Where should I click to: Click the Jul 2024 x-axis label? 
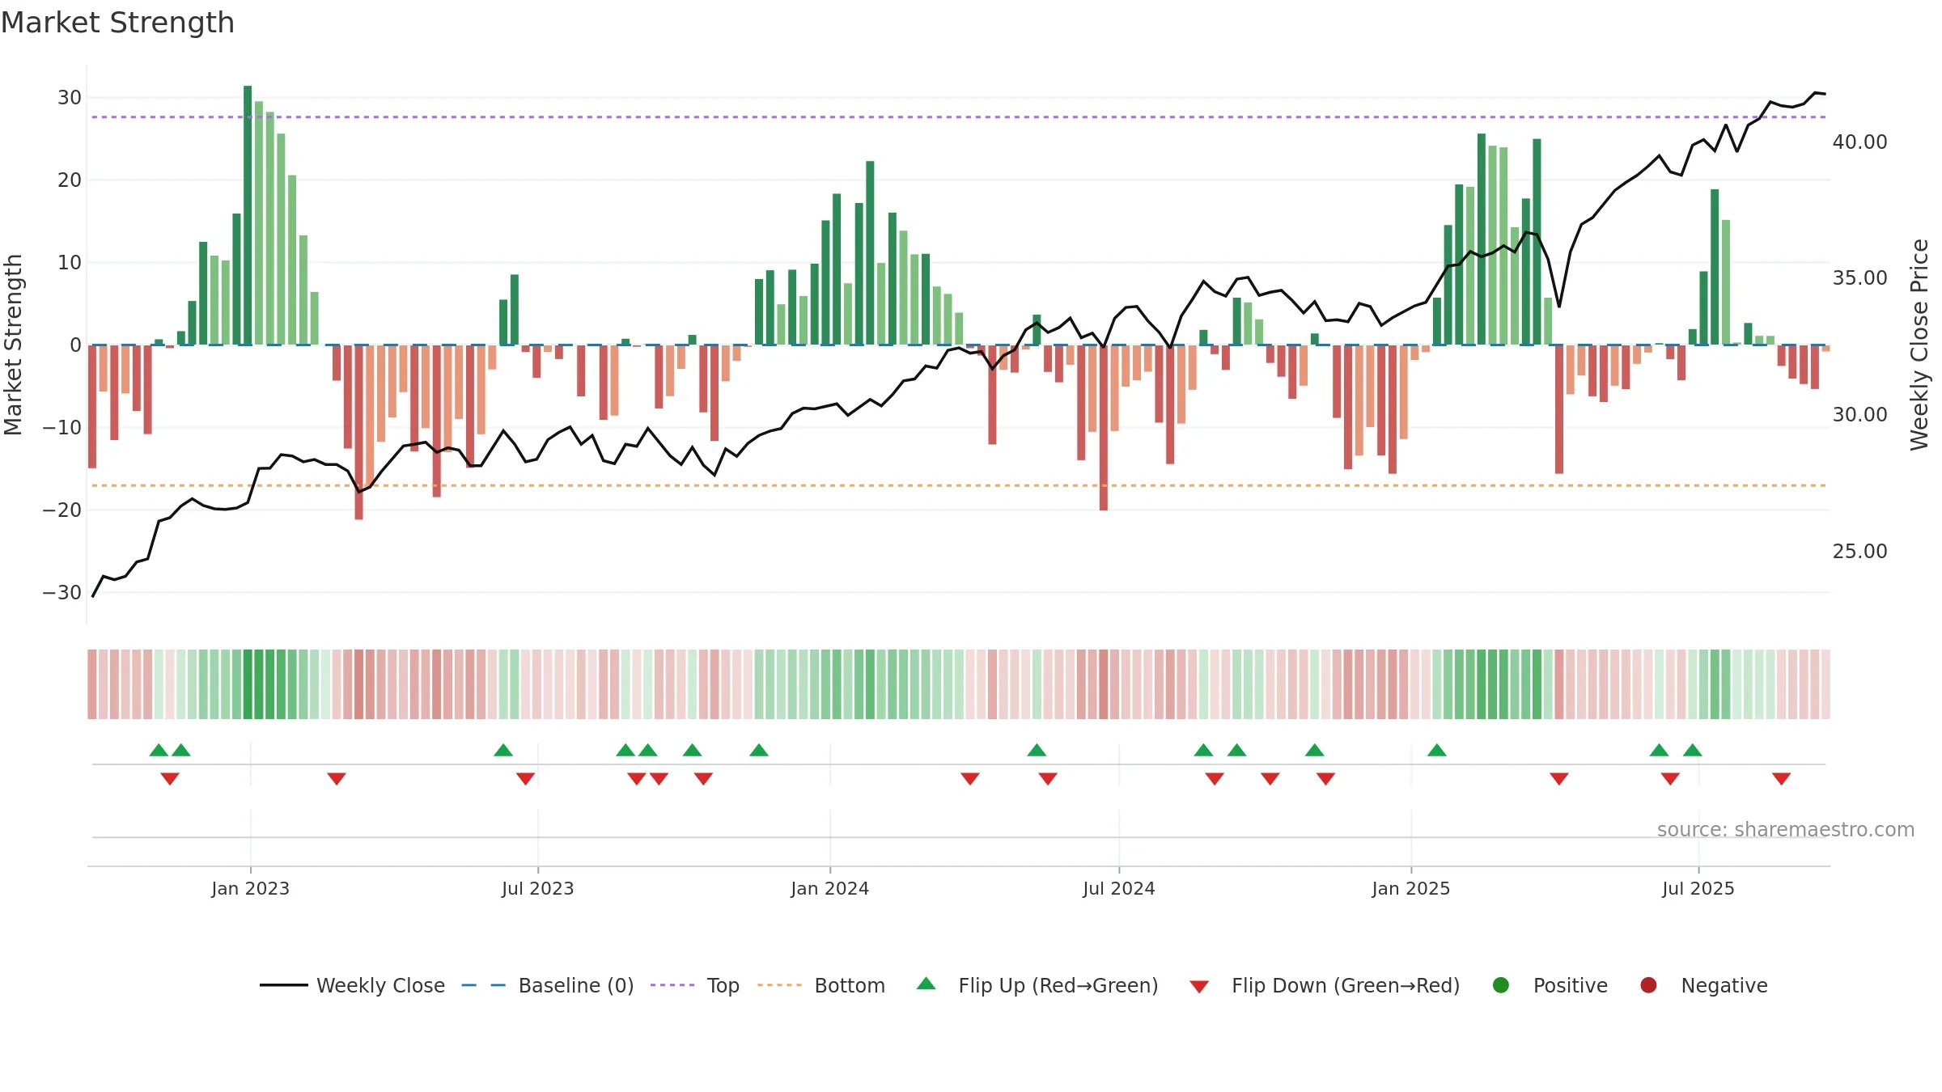(x=1119, y=888)
